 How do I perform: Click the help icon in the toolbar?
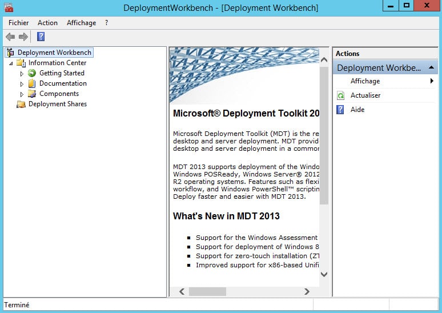click(41, 37)
